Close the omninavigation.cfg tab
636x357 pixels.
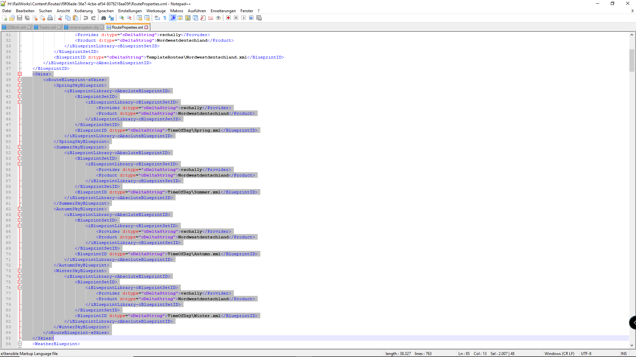(102, 27)
